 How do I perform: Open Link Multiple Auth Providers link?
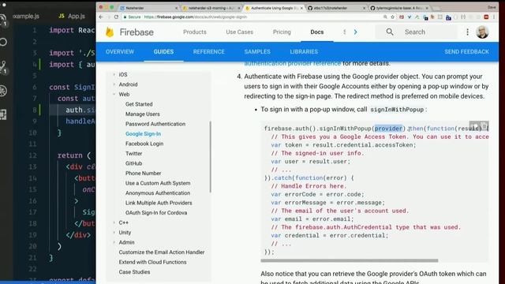click(x=159, y=203)
